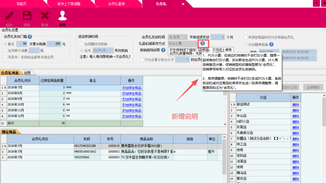Click 添加绑定商品 link for 2026年10月
The height and width of the screenshot is (183, 326).
pos(131,105)
